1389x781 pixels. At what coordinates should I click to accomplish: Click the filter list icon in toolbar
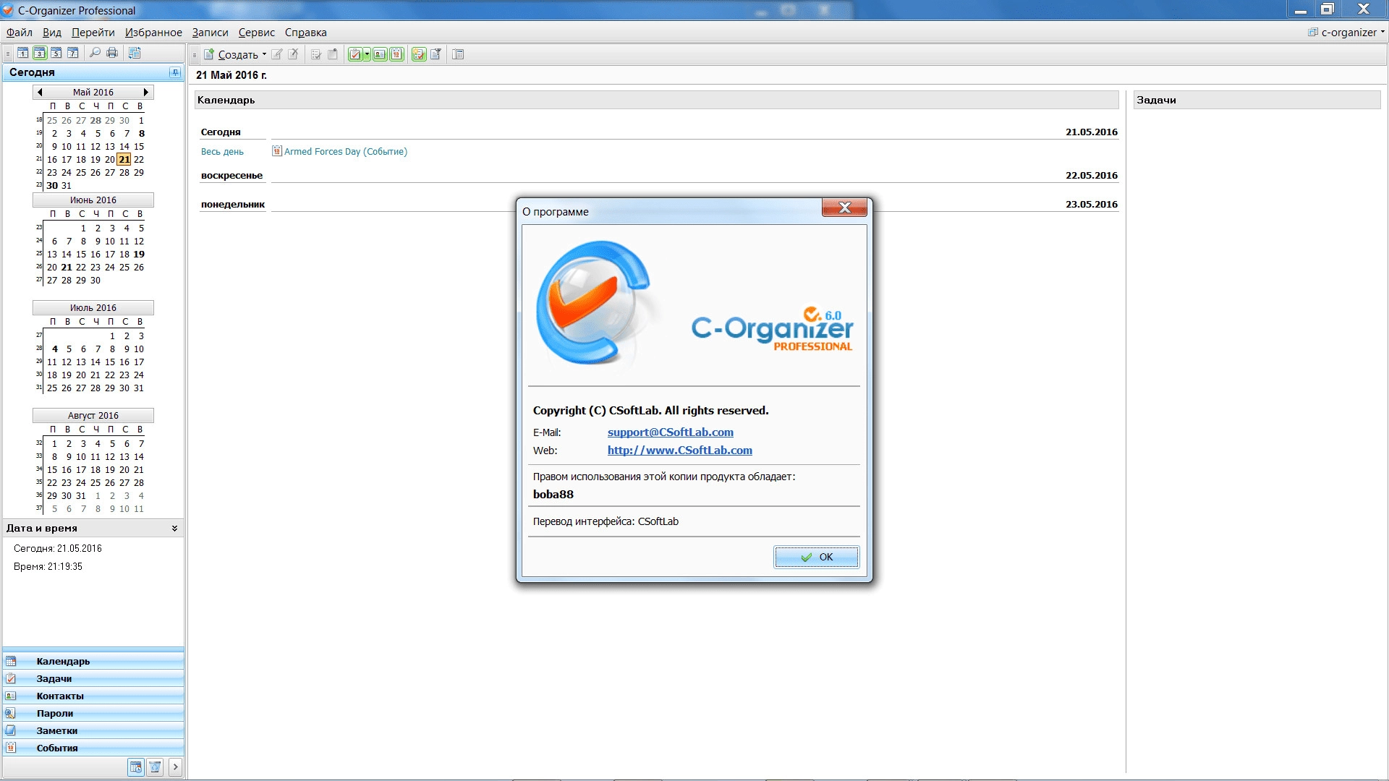click(x=436, y=54)
